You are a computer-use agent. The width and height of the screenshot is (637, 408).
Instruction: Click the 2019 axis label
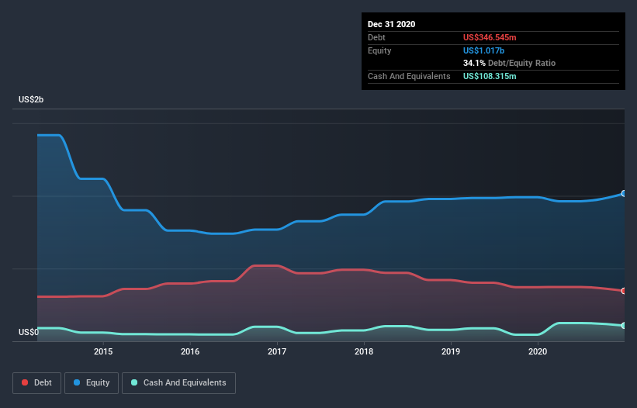451,351
